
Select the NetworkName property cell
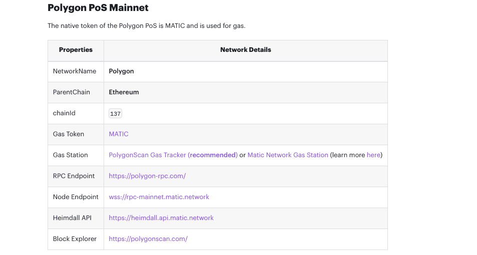(75, 71)
